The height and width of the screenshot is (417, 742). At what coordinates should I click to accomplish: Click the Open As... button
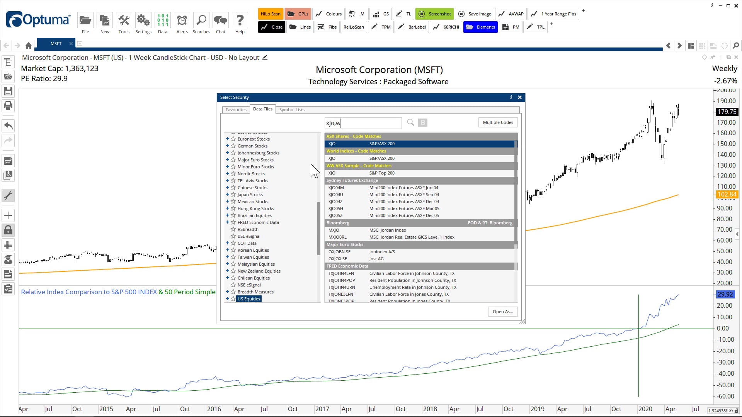(503, 312)
